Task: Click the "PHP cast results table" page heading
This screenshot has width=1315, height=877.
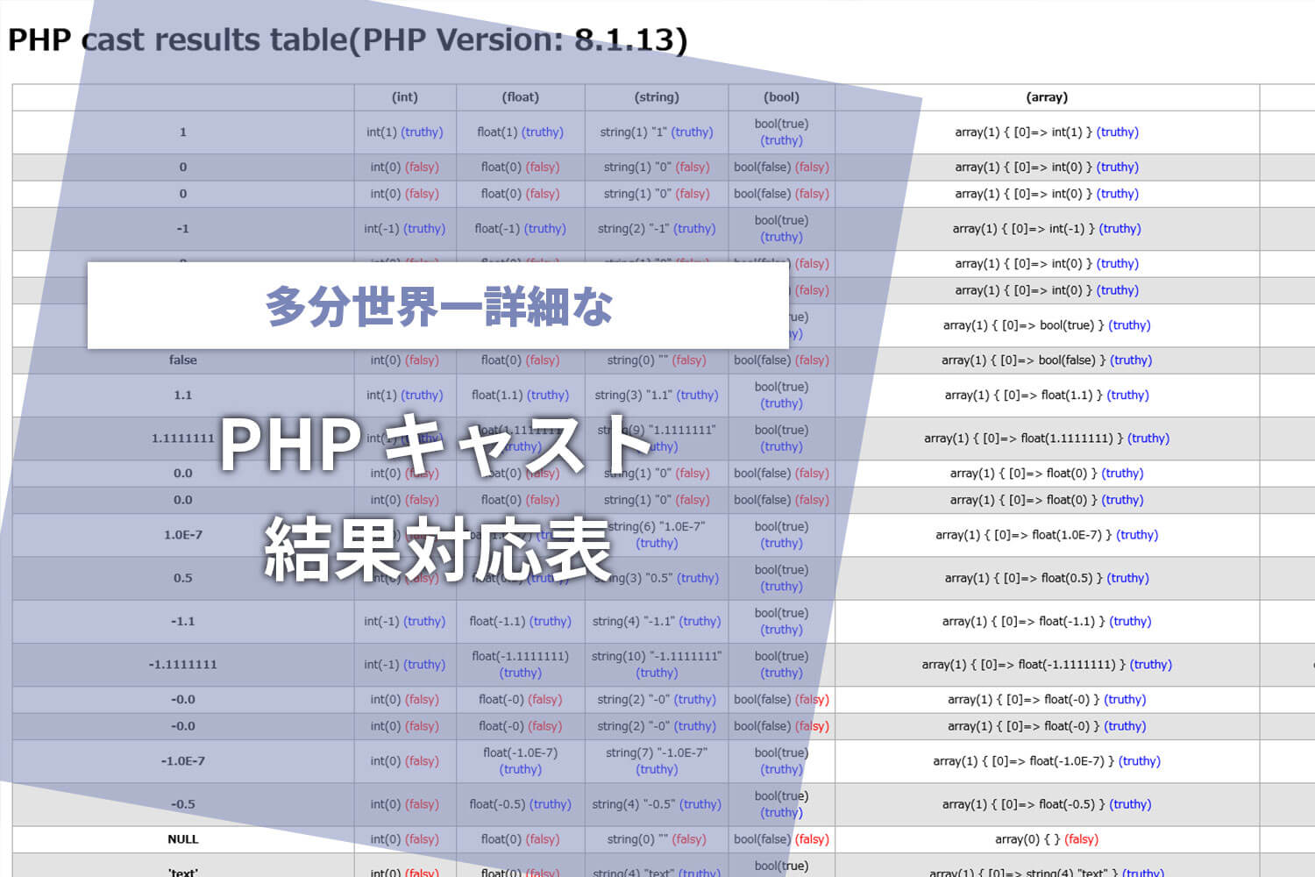Action: coord(348,40)
